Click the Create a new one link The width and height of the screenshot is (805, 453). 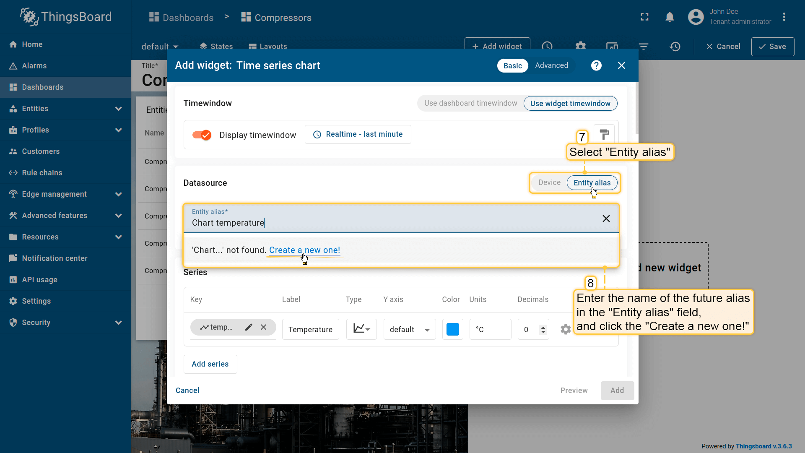click(x=304, y=250)
